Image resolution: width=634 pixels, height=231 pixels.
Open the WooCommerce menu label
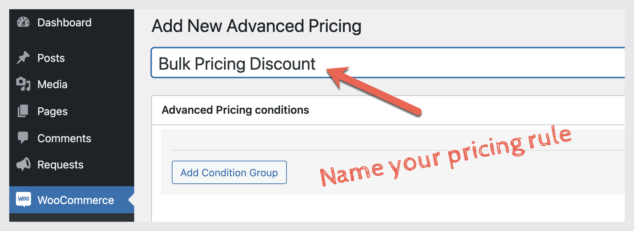tap(76, 200)
